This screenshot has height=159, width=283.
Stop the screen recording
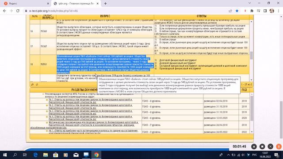pyautogui.click(x=262, y=147)
